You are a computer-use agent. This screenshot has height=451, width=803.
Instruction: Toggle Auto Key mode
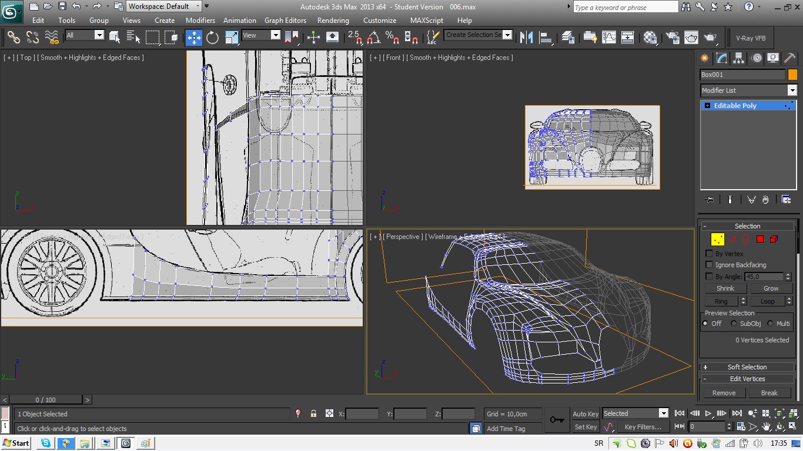tap(585, 414)
